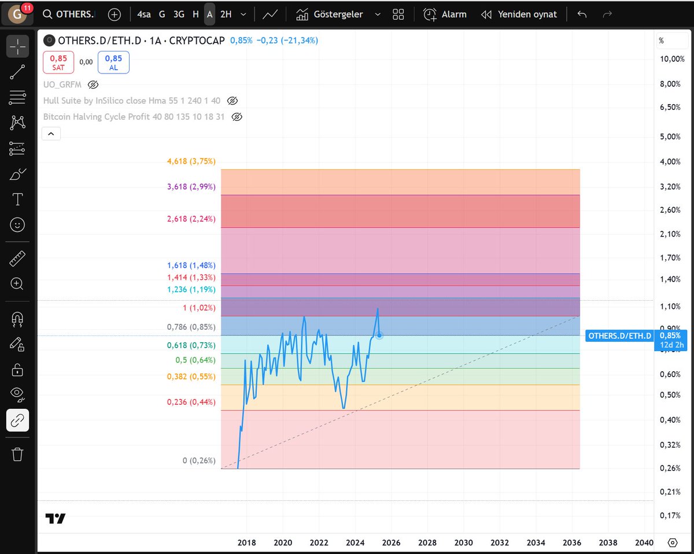
Task: Undo the last chart action
Action: [581, 14]
